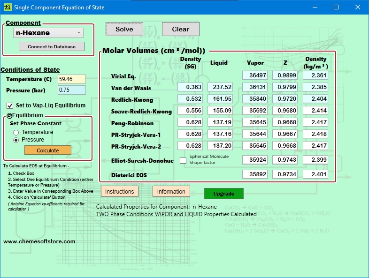Click the app icon in title bar
The image size is (369, 278).
tap(7, 8)
